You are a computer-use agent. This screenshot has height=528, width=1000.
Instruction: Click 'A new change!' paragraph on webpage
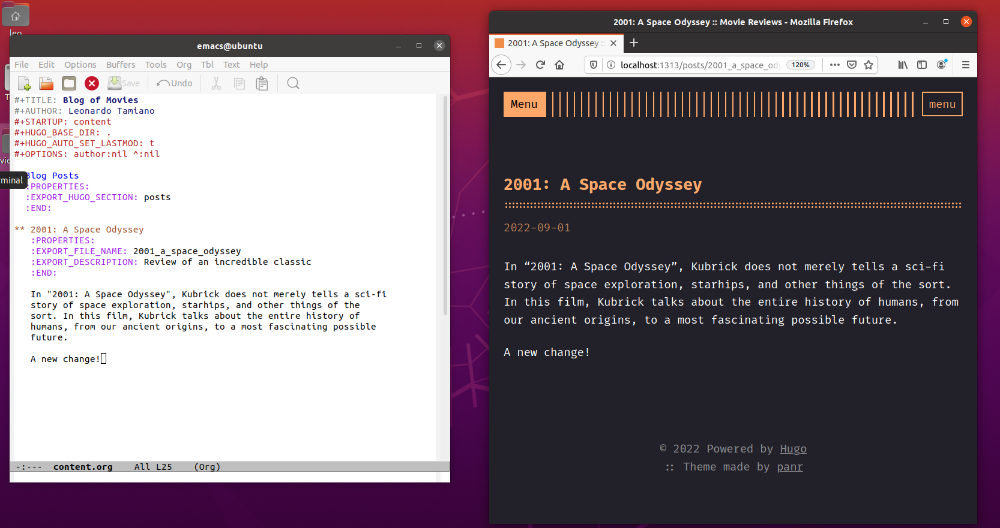[547, 352]
